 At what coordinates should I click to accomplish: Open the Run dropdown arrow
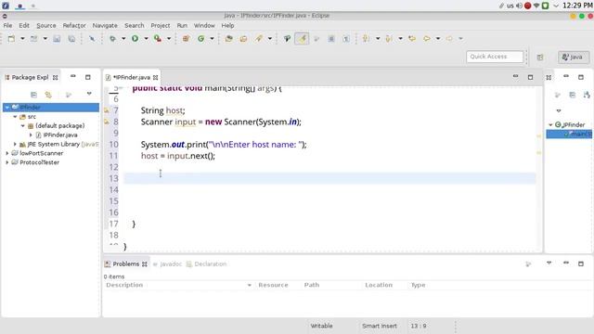coord(146,39)
